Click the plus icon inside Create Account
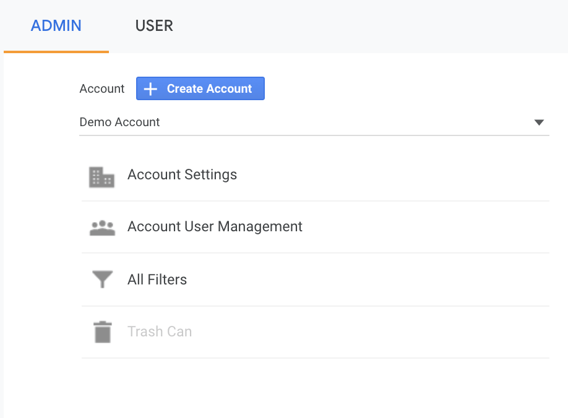Viewport: 568px width, 418px height. [x=150, y=88]
